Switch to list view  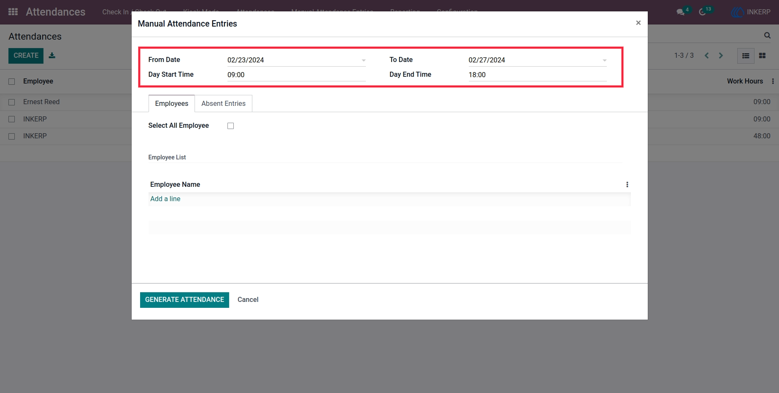pyautogui.click(x=746, y=56)
